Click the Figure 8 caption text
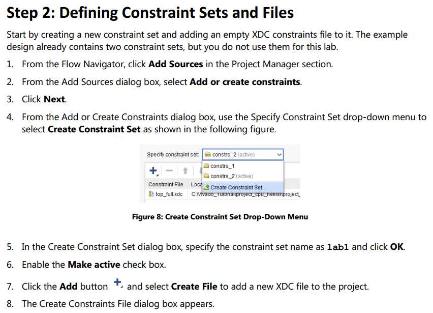The image size is (433, 313). pyautogui.click(x=220, y=217)
